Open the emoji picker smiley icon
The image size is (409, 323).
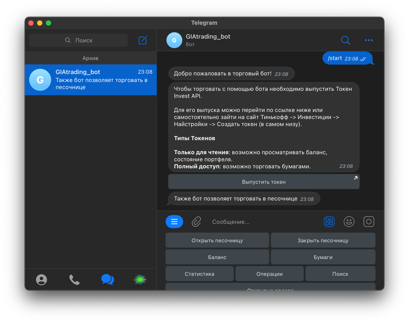pos(349,222)
